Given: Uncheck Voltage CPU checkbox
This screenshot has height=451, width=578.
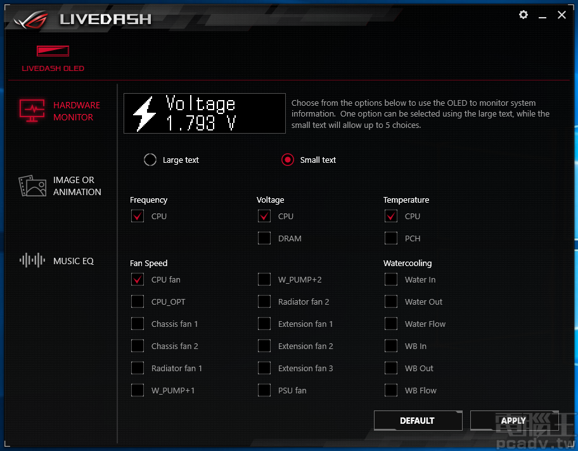Looking at the screenshot, I should tap(264, 216).
